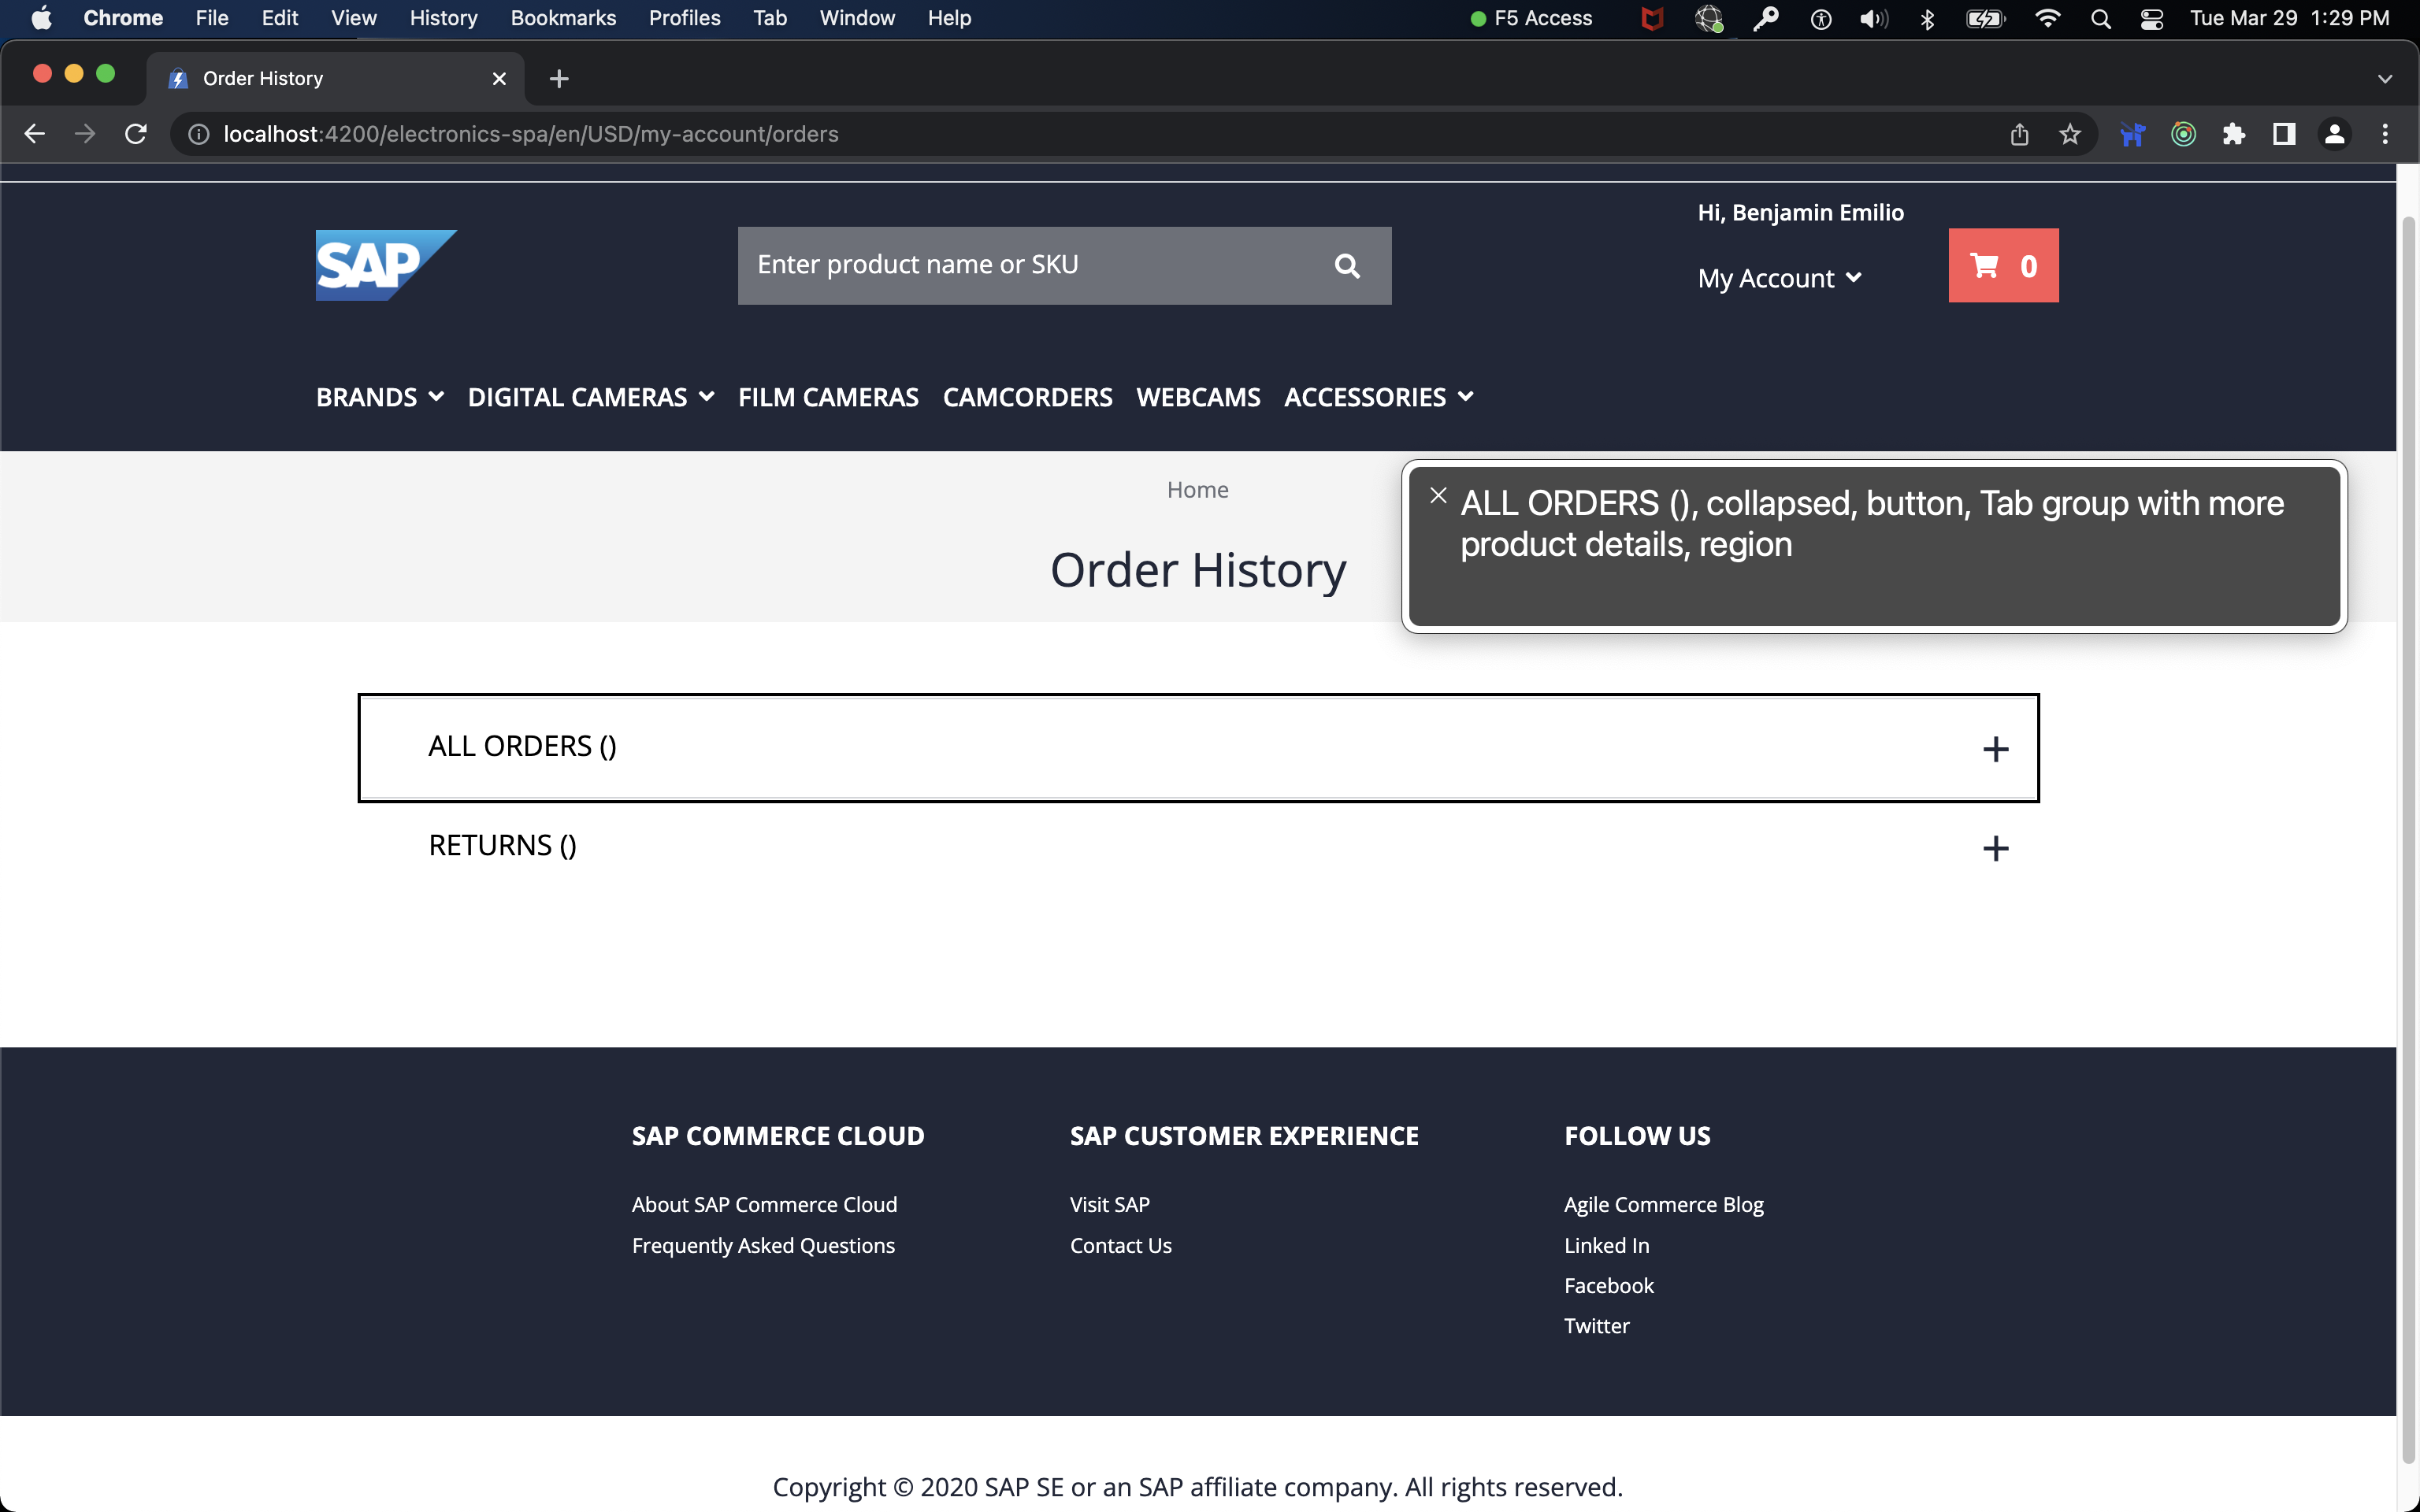Go to WEBCAMS category
This screenshot has height=1512, width=2420.
pos(1198,397)
